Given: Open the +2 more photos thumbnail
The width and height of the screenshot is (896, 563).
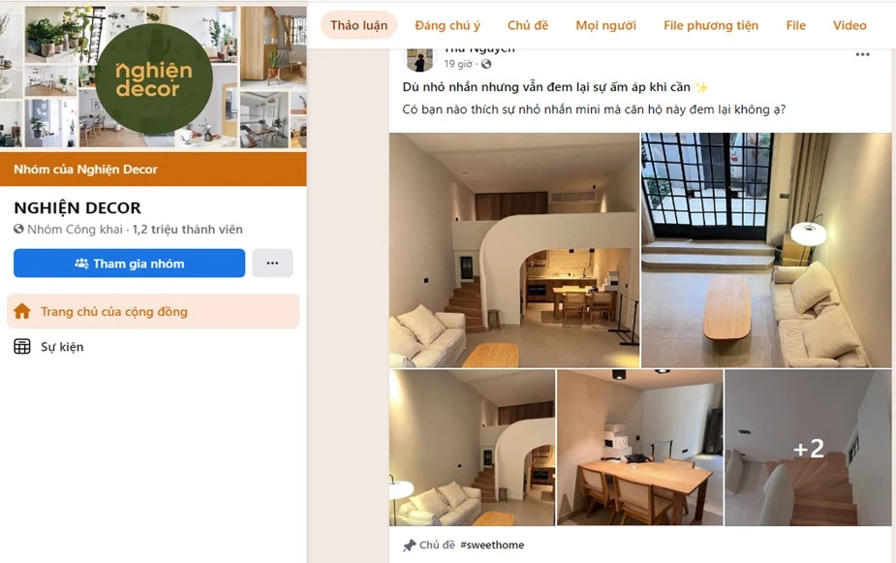Looking at the screenshot, I should tap(808, 448).
